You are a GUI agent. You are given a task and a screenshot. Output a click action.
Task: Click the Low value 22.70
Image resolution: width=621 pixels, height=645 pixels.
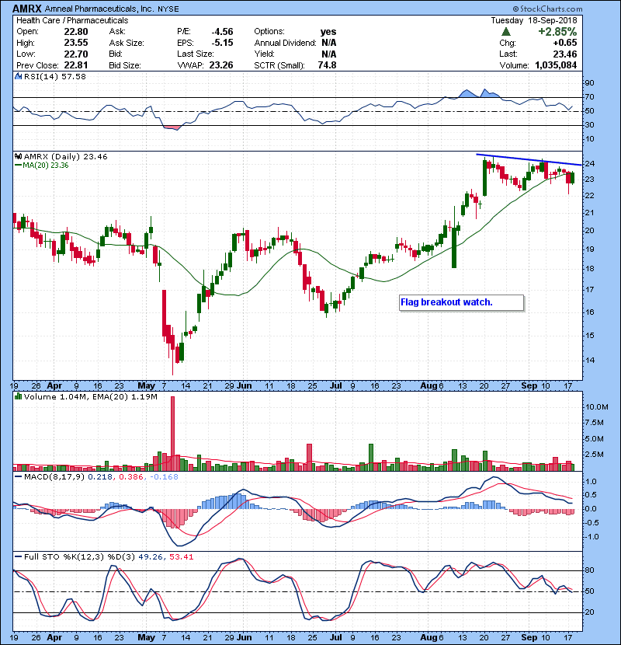click(75, 54)
